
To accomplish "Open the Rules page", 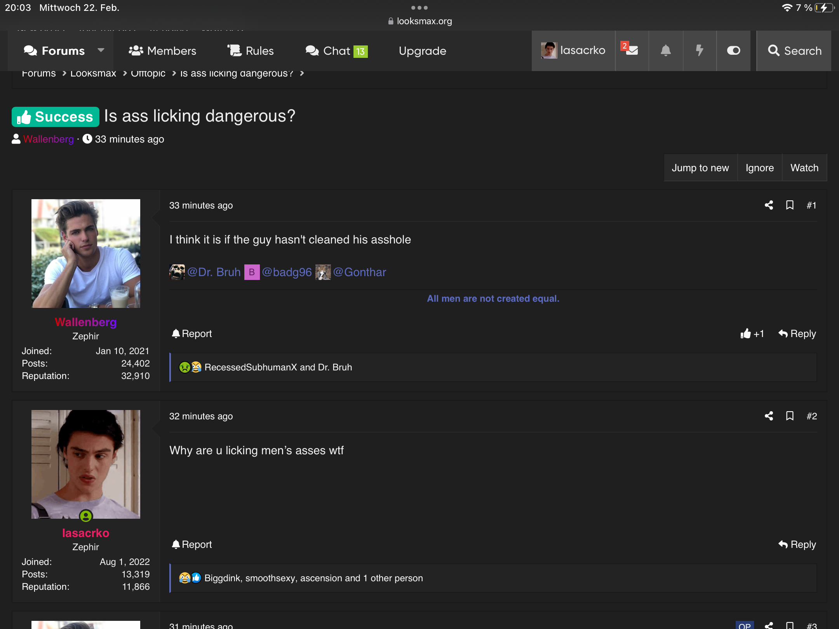I will pyautogui.click(x=251, y=51).
